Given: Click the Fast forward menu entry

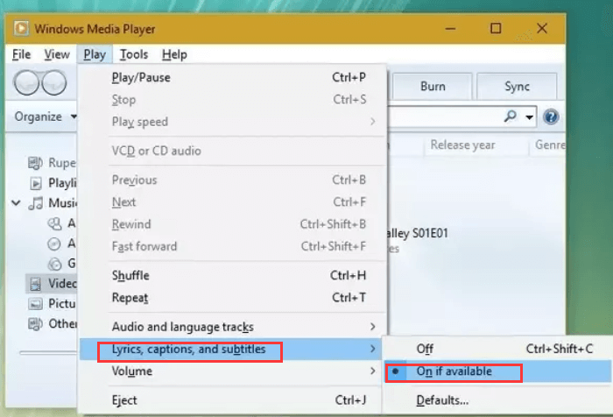Looking at the screenshot, I should pyautogui.click(x=232, y=246).
